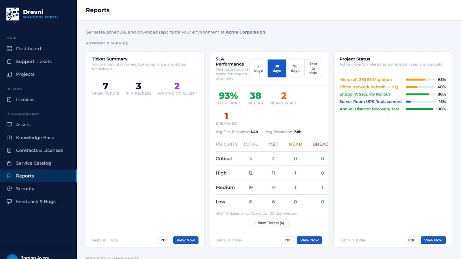Click Server Room UPS Replacement progress bar
The width and height of the screenshot is (461, 259).
[421, 102]
